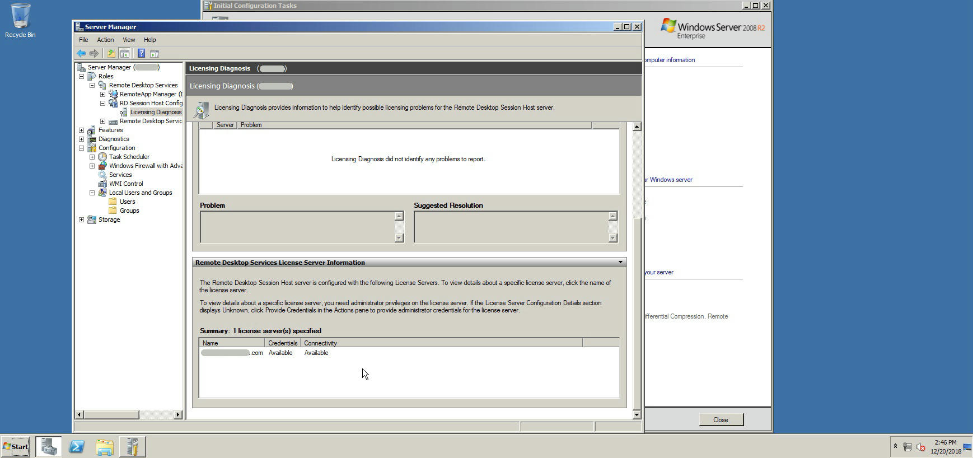Open the Action menu
973x458 pixels.
(105, 40)
